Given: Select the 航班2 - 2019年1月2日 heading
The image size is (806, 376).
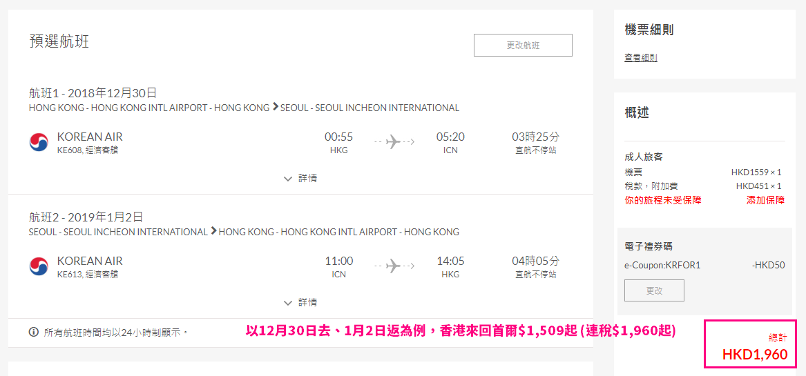Looking at the screenshot, I should (86, 217).
